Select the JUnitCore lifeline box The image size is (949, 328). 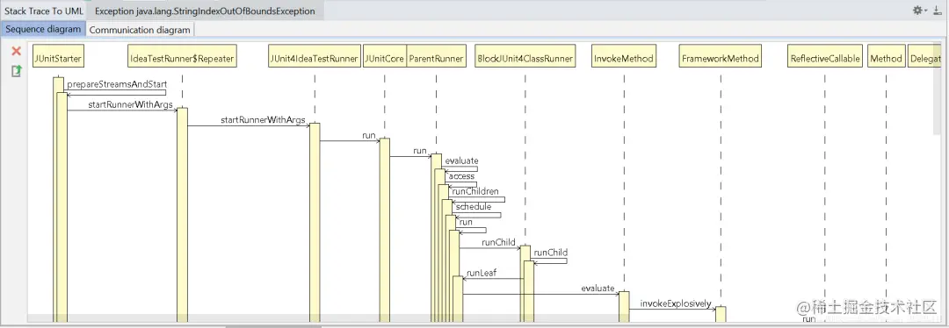(x=384, y=55)
